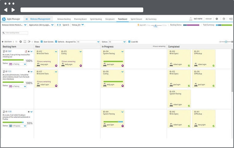Add a task to backlog item 1087
The height and width of the screenshot is (148, 234).
click(29, 51)
